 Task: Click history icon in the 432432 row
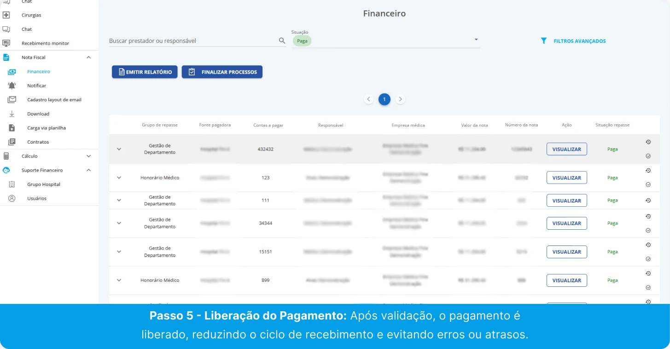(x=648, y=142)
